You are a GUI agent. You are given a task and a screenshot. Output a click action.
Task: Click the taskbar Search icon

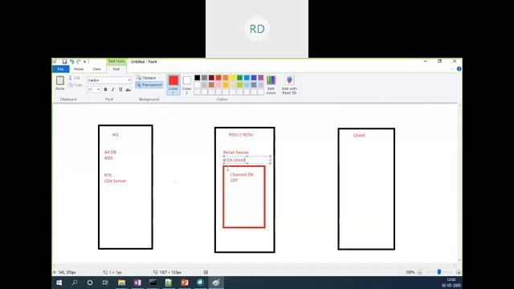[x=75, y=283]
